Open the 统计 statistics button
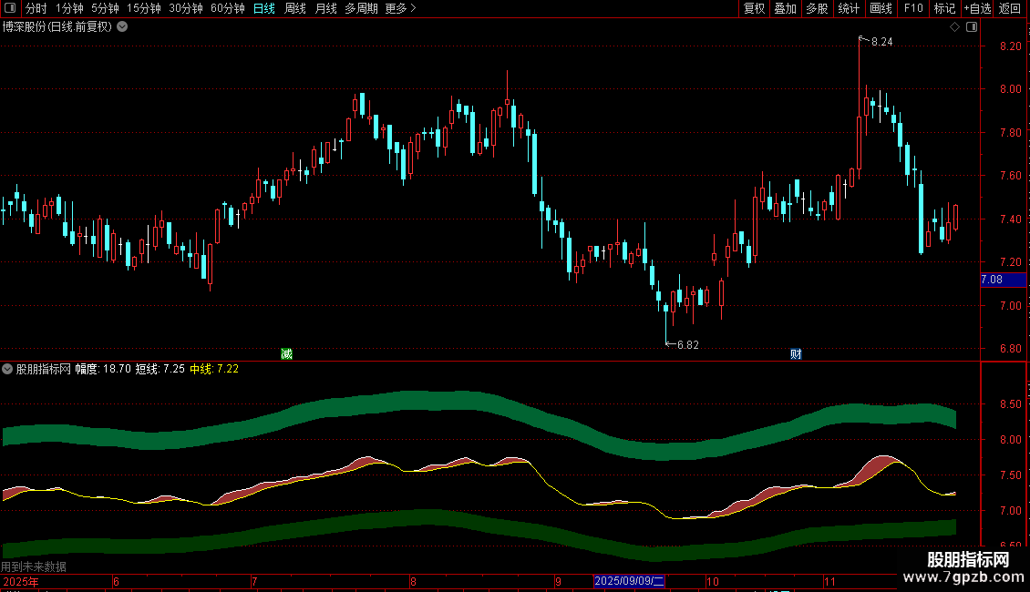The width and height of the screenshot is (1030, 592). click(849, 8)
